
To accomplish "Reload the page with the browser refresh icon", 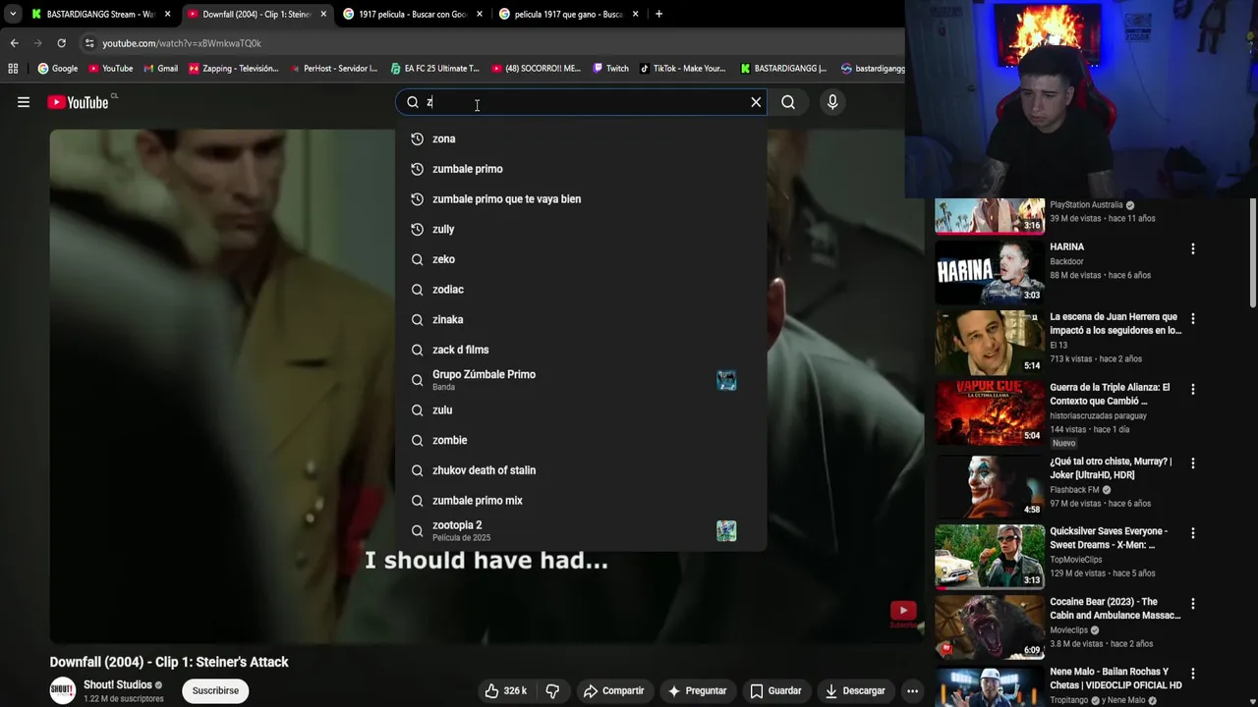I will [x=61, y=43].
